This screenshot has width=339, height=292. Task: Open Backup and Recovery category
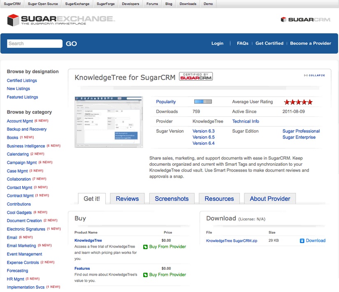(27, 129)
